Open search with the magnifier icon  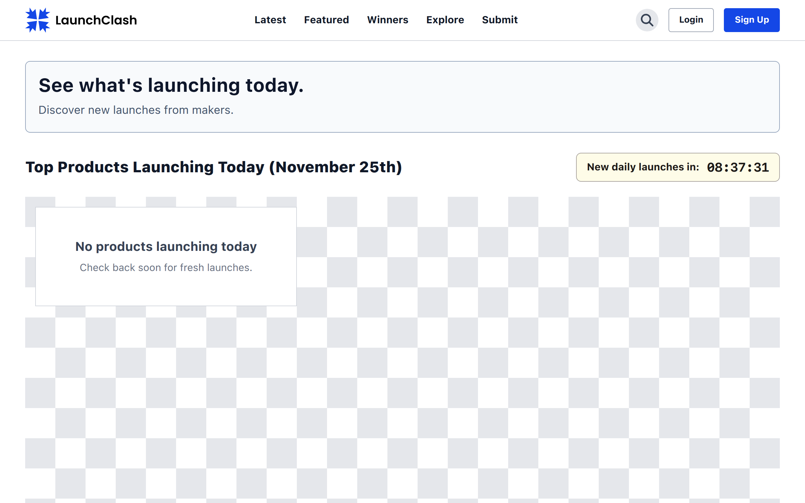click(647, 20)
